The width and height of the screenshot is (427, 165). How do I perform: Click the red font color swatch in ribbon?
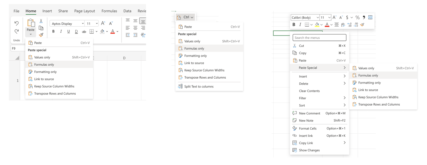(113, 31)
